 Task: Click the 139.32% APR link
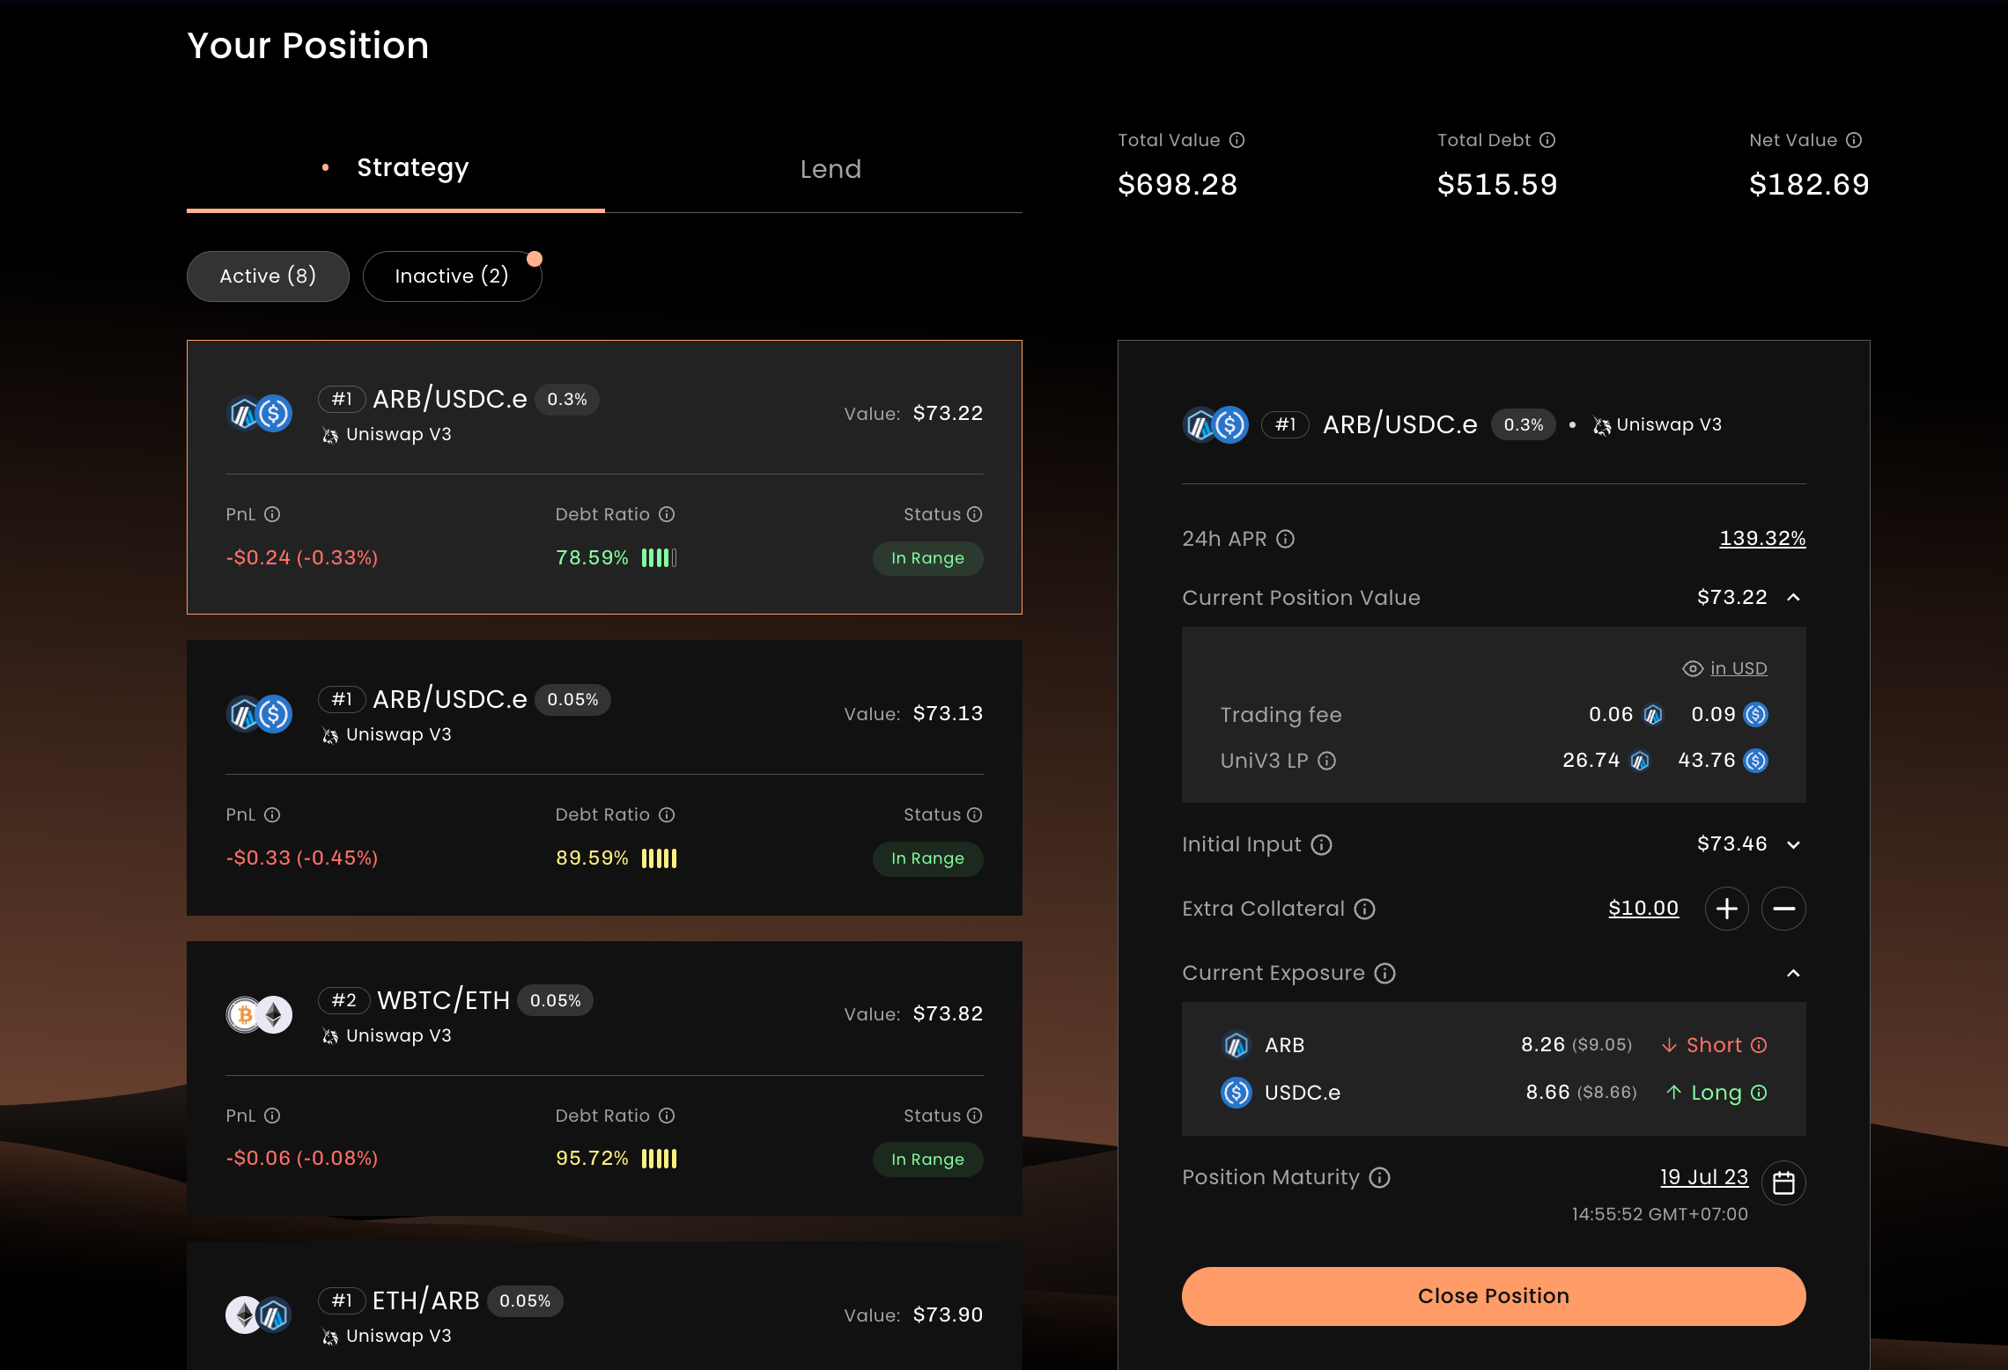click(x=1762, y=538)
